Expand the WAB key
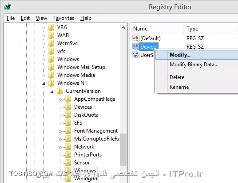Image resolution: width=238 pixels, height=183 pixels. click(x=44, y=36)
